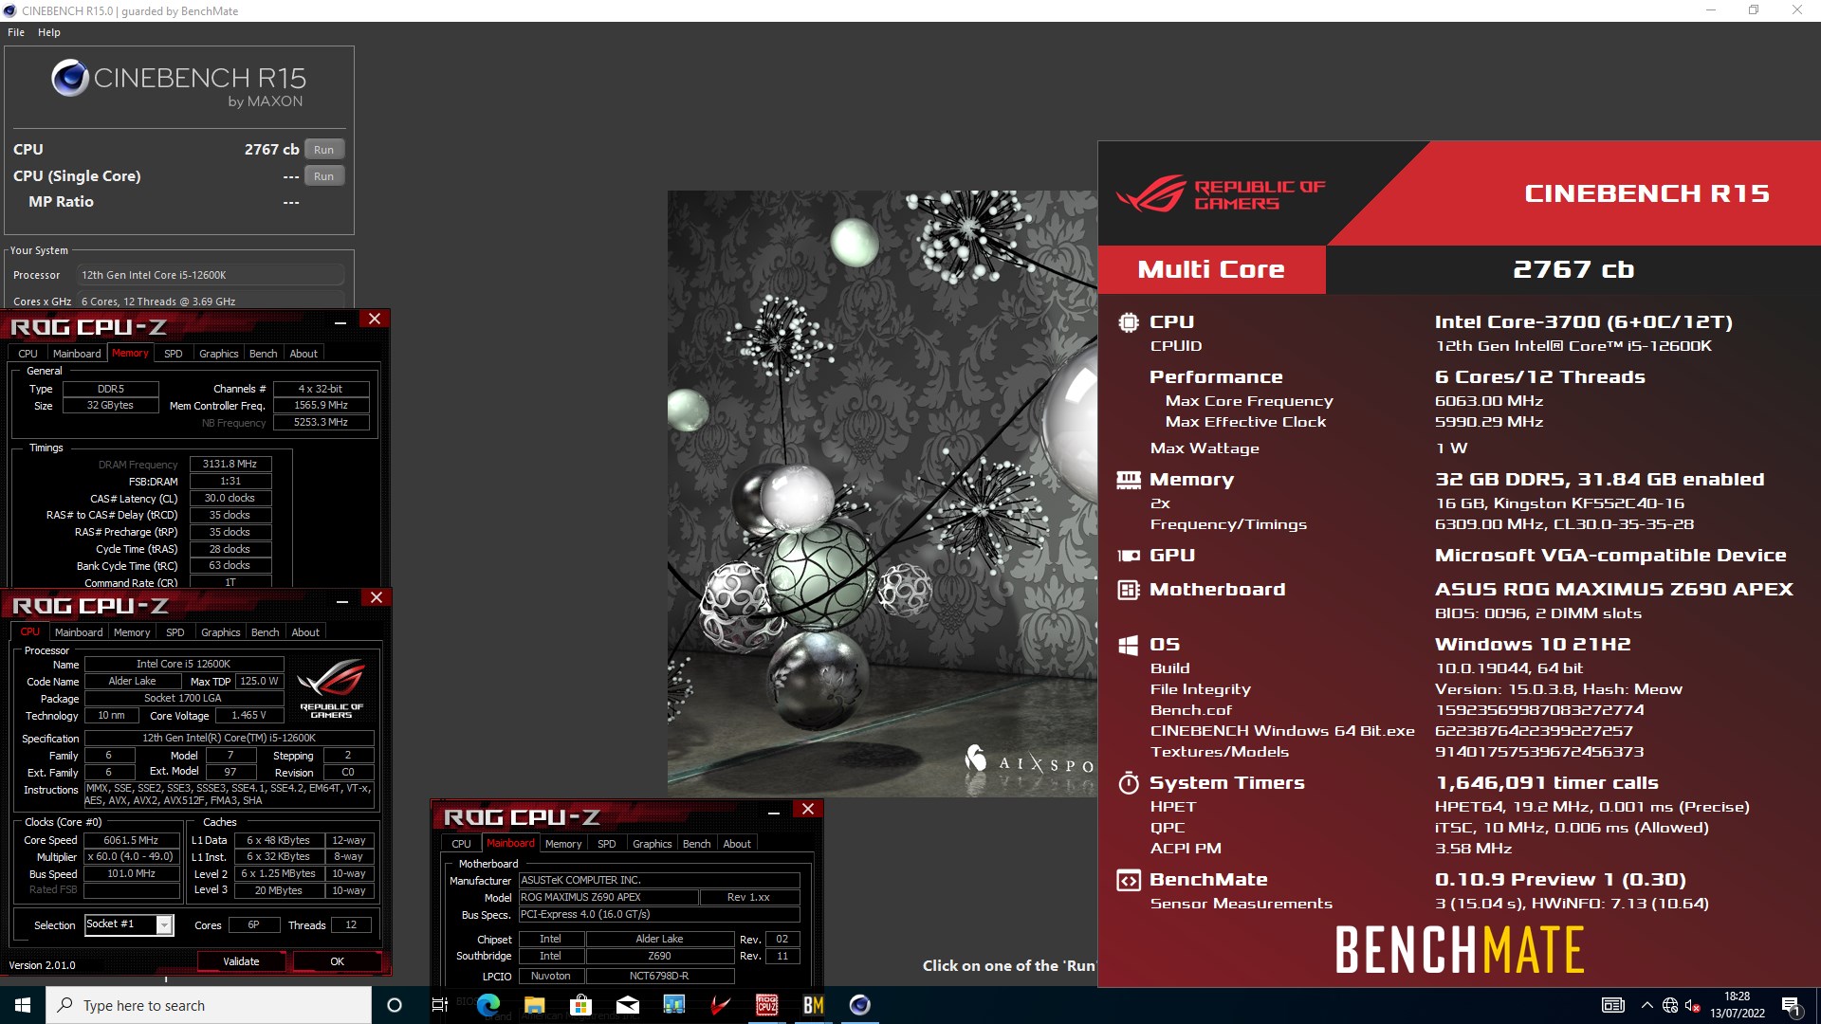Open News and interests in system tray

[1612, 1005]
